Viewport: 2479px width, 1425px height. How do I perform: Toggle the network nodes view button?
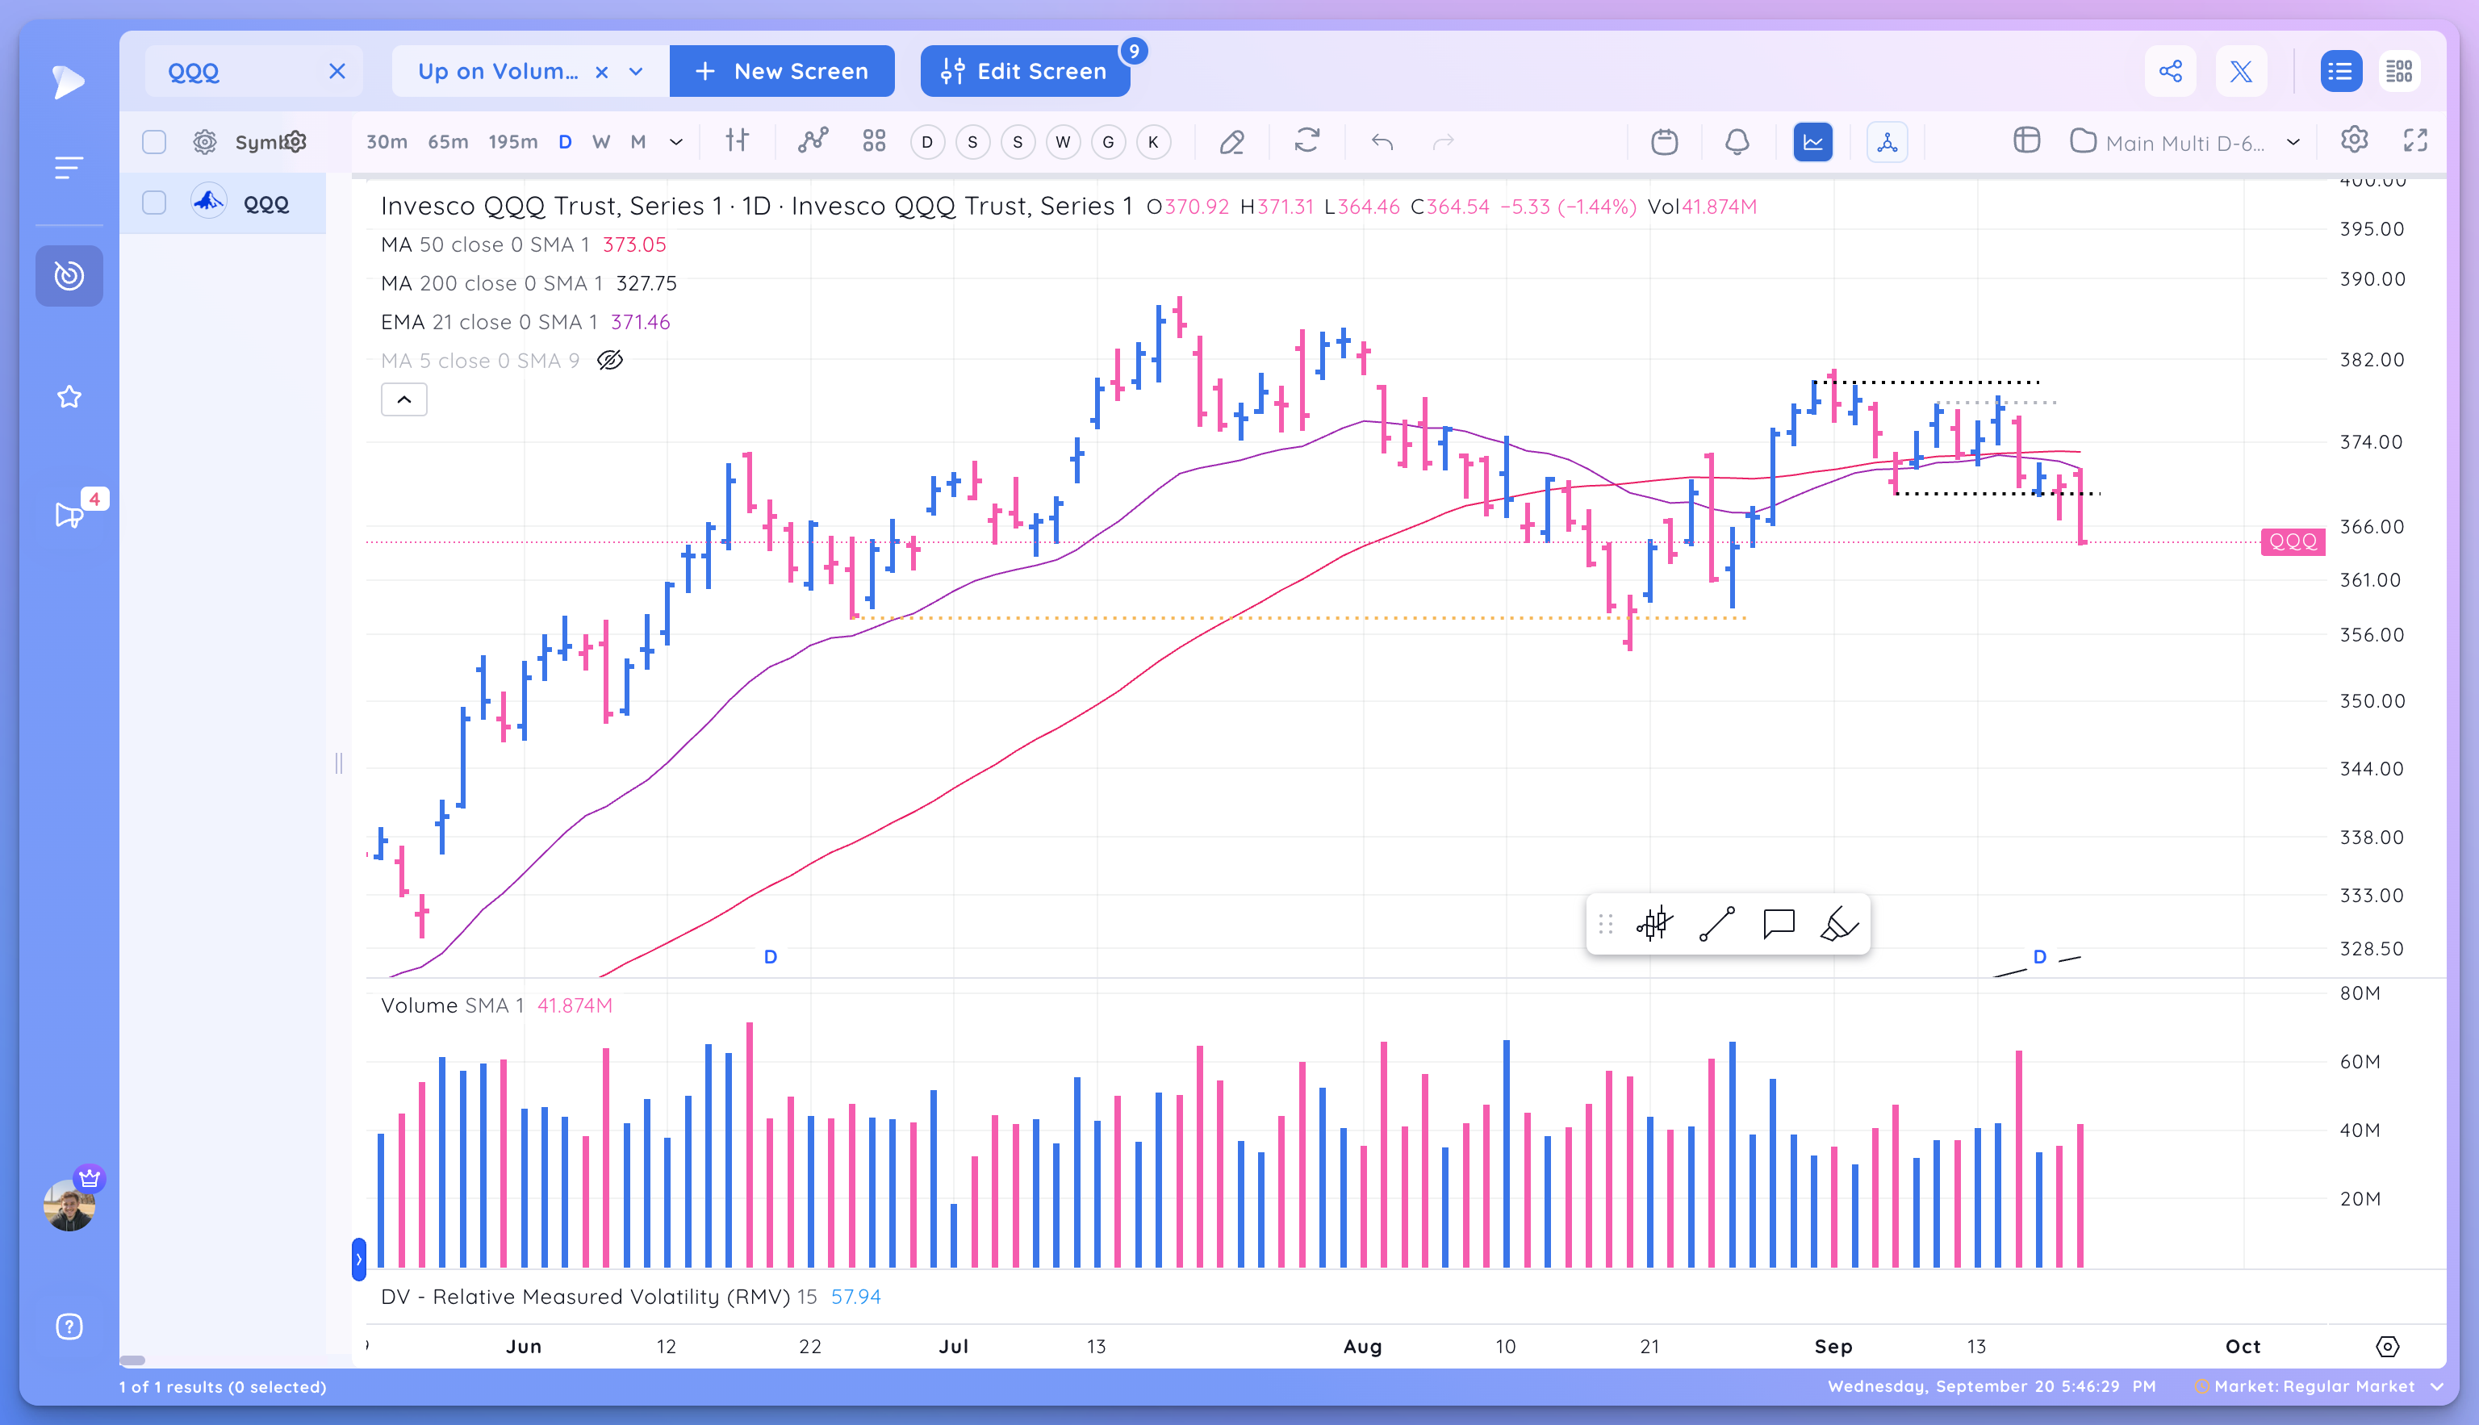click(x=1887, y=142)
